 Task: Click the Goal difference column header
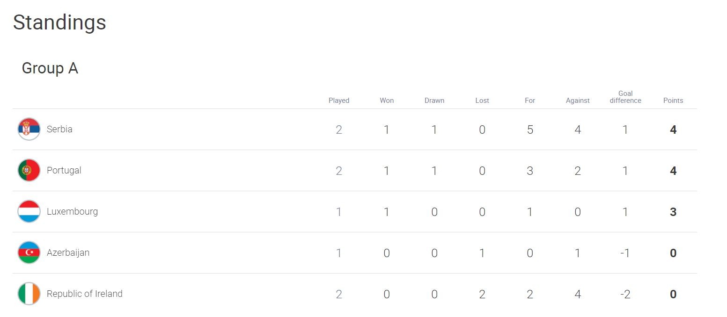(625, 97)
